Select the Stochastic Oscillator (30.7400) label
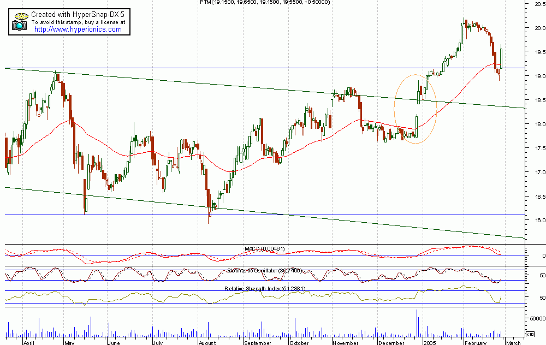Viewport: 546px width, 345px height. (x=265, y=271)
